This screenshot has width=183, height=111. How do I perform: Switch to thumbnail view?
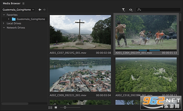click(x=56, y=108)
